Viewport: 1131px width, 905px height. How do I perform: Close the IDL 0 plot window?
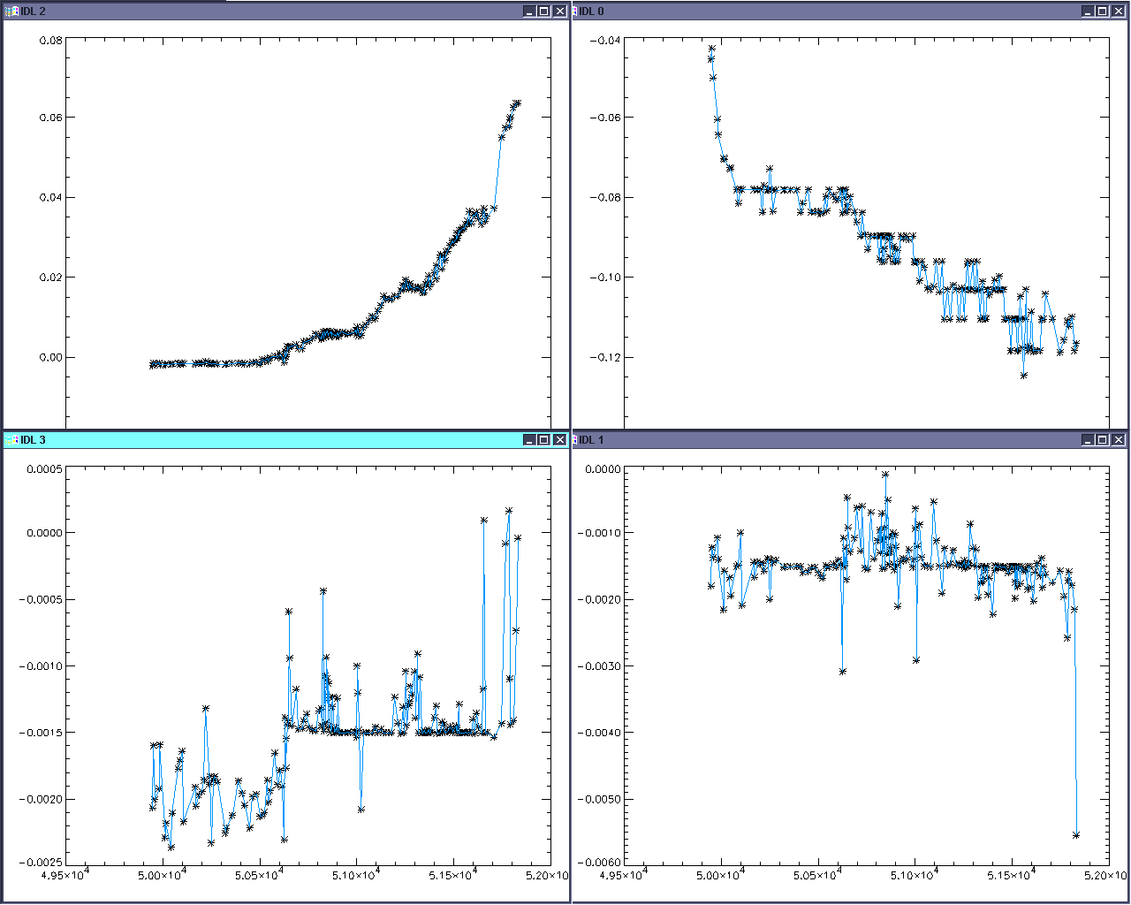coord(1118,11)
